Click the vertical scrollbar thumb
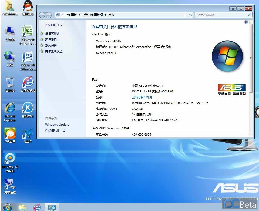259x211 pixels. coord(251,58)
